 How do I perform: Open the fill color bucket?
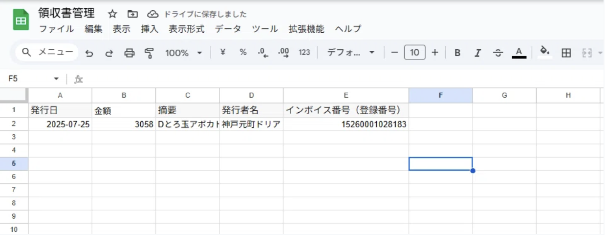(x=545, y=52)
